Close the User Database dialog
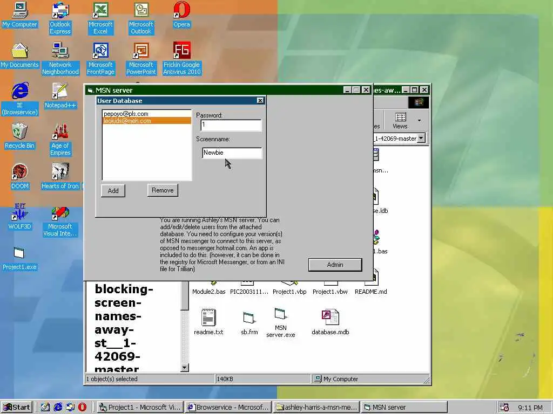 point(260,101)
